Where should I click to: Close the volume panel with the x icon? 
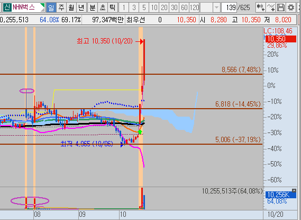pos(294,190)
